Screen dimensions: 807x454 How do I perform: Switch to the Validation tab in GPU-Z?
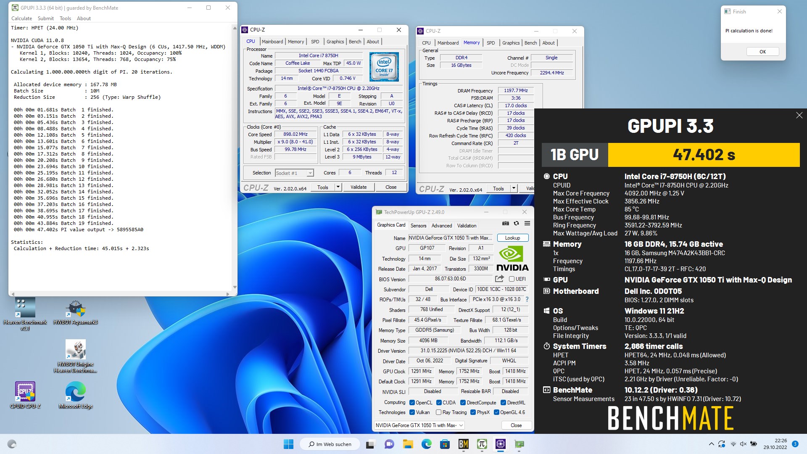point(467,226)
